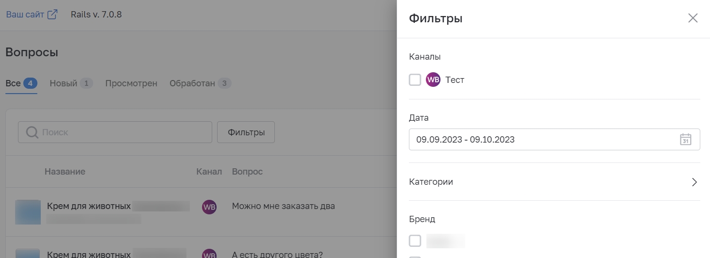Click the magnifier icon in search box

tap(32, 132)
